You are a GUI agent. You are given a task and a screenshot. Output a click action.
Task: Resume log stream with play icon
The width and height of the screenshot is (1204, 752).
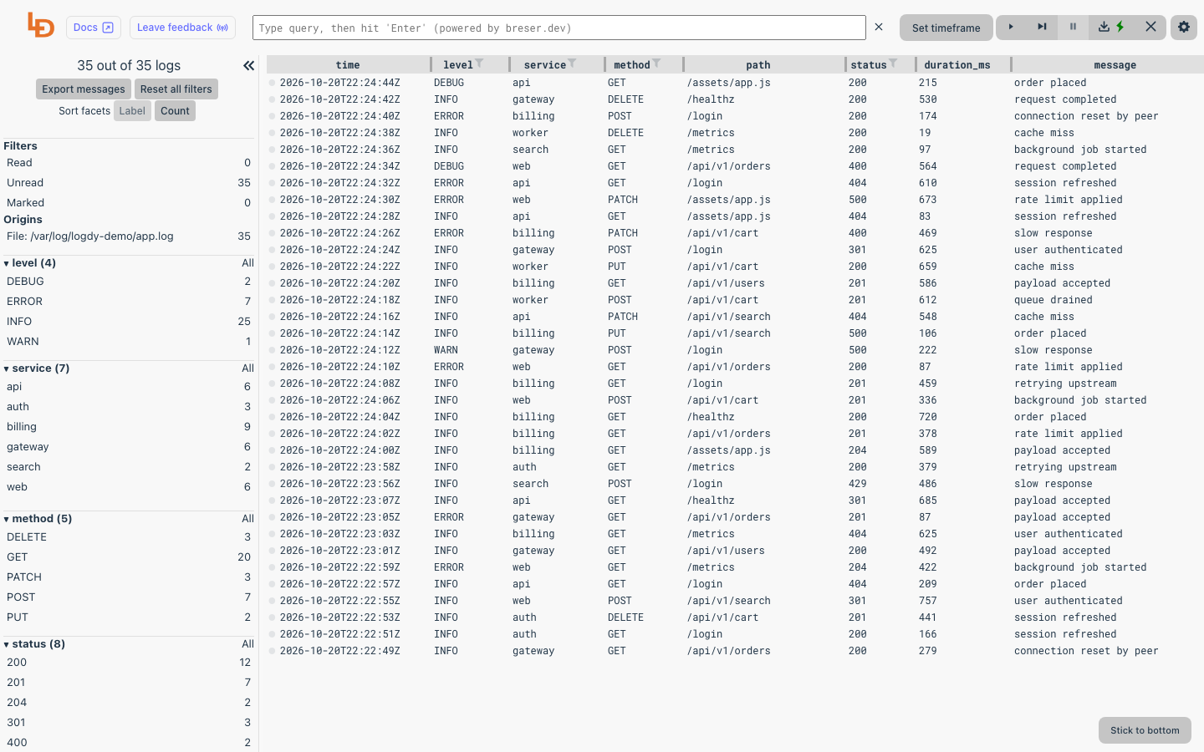[1011, 27]
